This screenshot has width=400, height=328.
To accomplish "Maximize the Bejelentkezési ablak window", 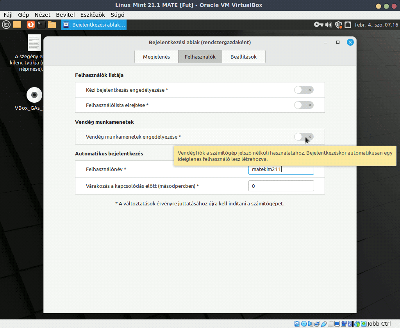I will 338,42.
